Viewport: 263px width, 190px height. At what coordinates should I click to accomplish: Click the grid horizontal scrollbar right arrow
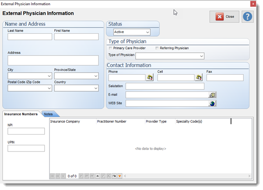249,176
